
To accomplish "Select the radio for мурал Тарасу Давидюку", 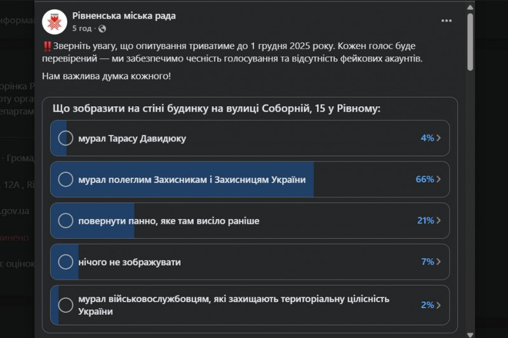I will point(65,139).
